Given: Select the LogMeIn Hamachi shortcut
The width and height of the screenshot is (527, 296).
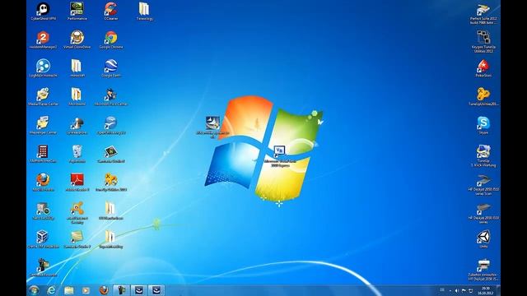Looking at the screenshot, I should coord(43,68).
